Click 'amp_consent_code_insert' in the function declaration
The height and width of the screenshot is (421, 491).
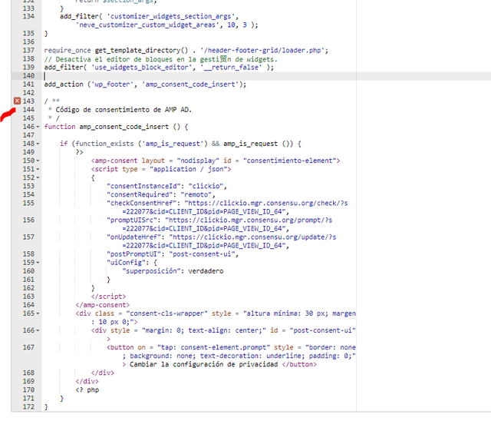124,127
